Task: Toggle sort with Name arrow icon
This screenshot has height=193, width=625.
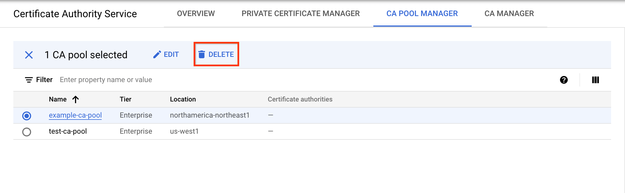Action: click(76, 99)
